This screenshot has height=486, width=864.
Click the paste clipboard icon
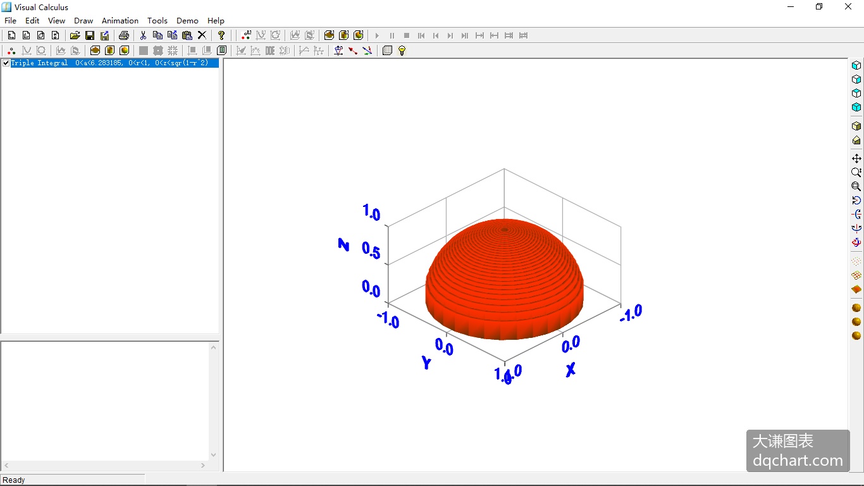[187, 35]
